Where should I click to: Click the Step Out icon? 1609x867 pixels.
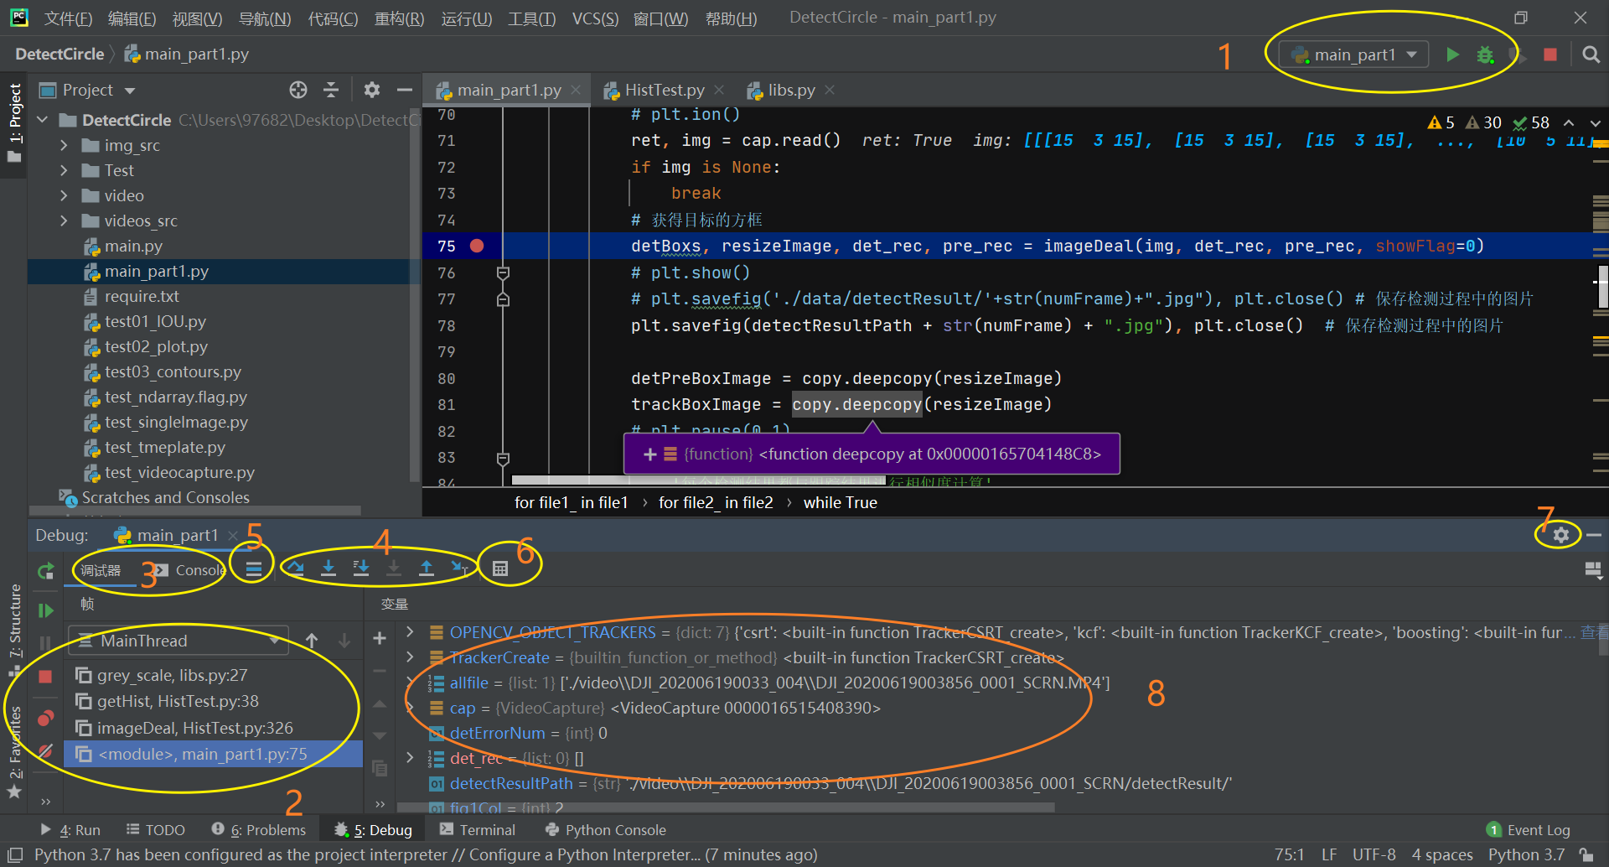pyautogui.click(x=427, y=568)
